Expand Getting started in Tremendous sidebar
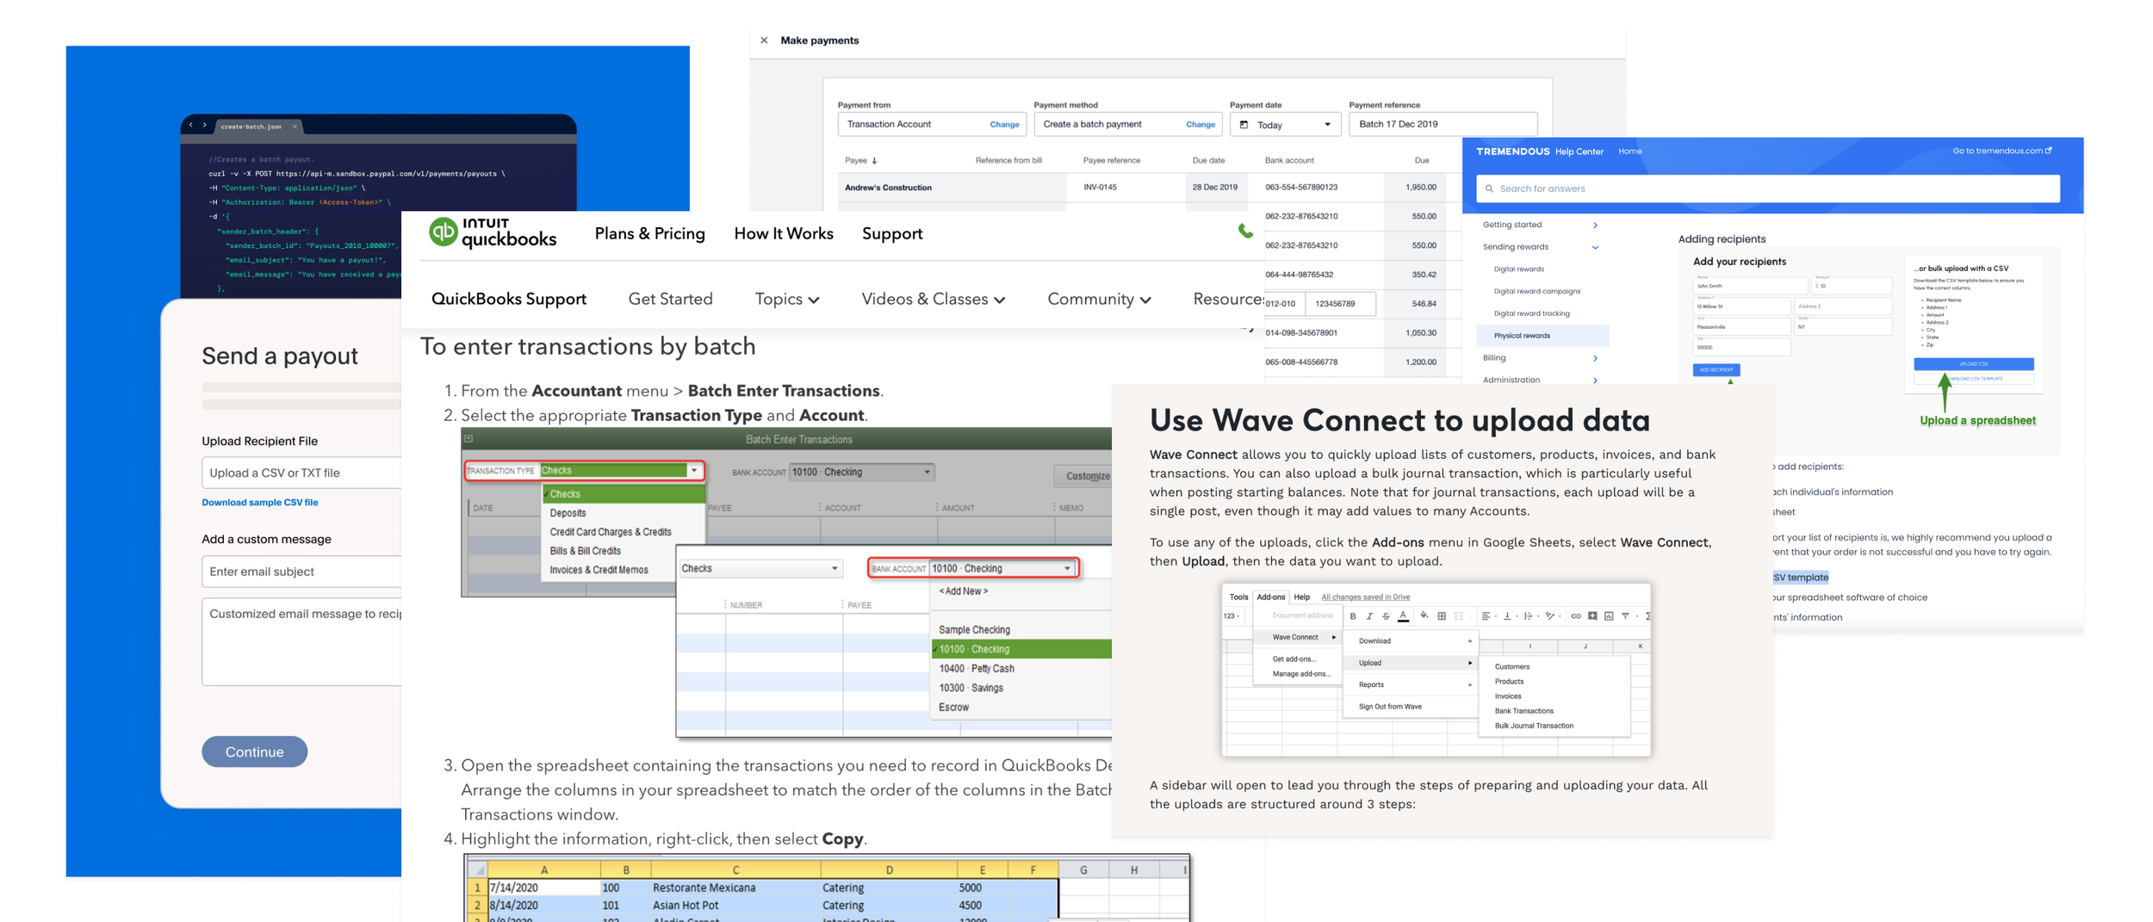Screen dimensions: 2153x922 (1595, 226)
